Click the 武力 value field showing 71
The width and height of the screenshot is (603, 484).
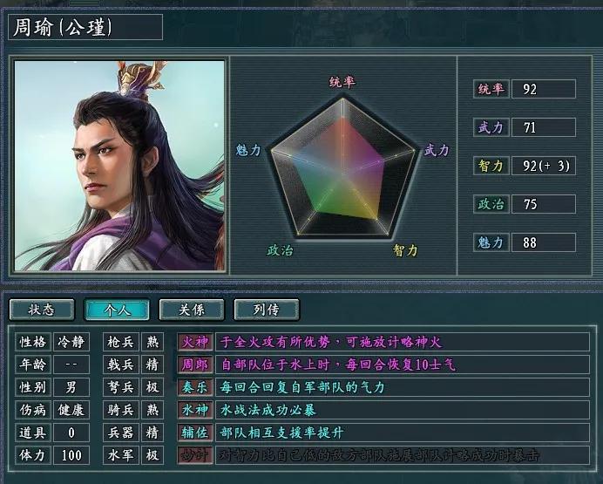(544, 127)
